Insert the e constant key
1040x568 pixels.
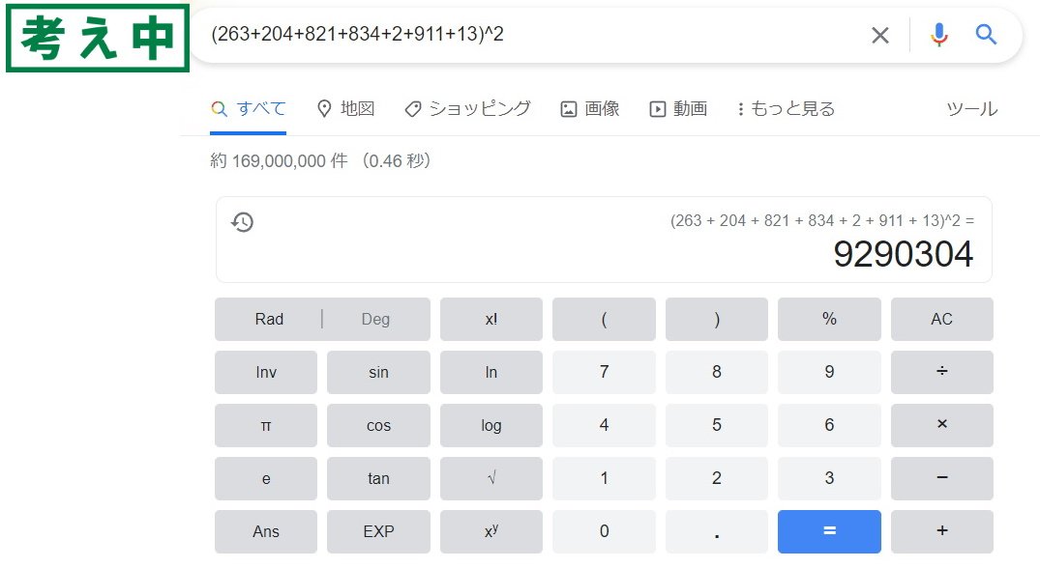[x=266, y=478]
